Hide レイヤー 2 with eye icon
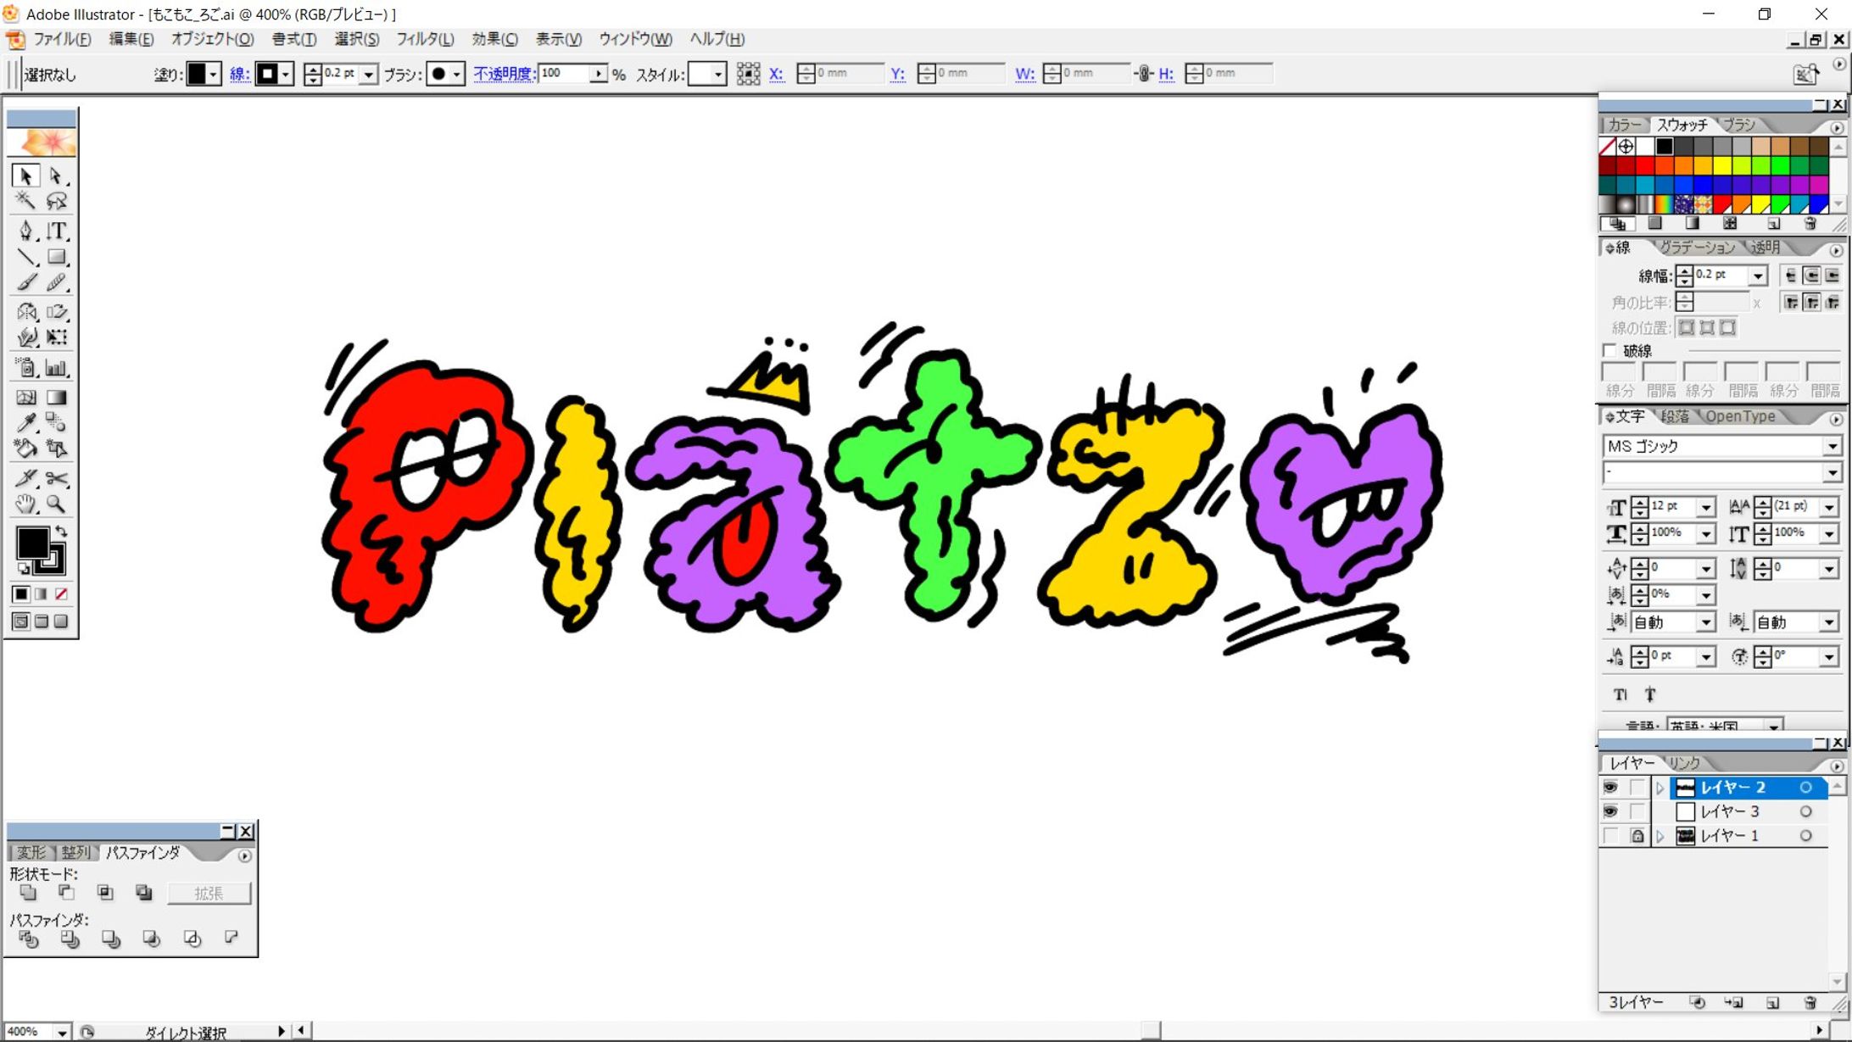Screen dimensions: 1852x1042 coord(1609,788)
